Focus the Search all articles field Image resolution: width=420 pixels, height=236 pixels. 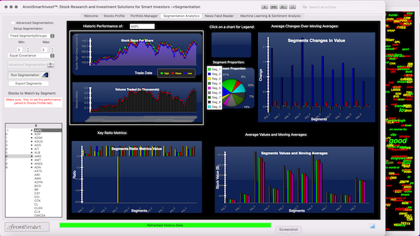341,7
